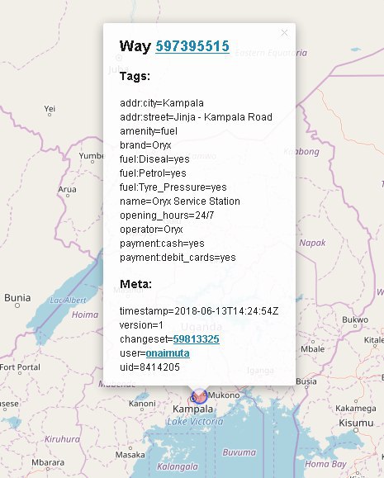384x478 pixels.
Task: Click Mukono label on the map
Action: (x=224, y=395)
